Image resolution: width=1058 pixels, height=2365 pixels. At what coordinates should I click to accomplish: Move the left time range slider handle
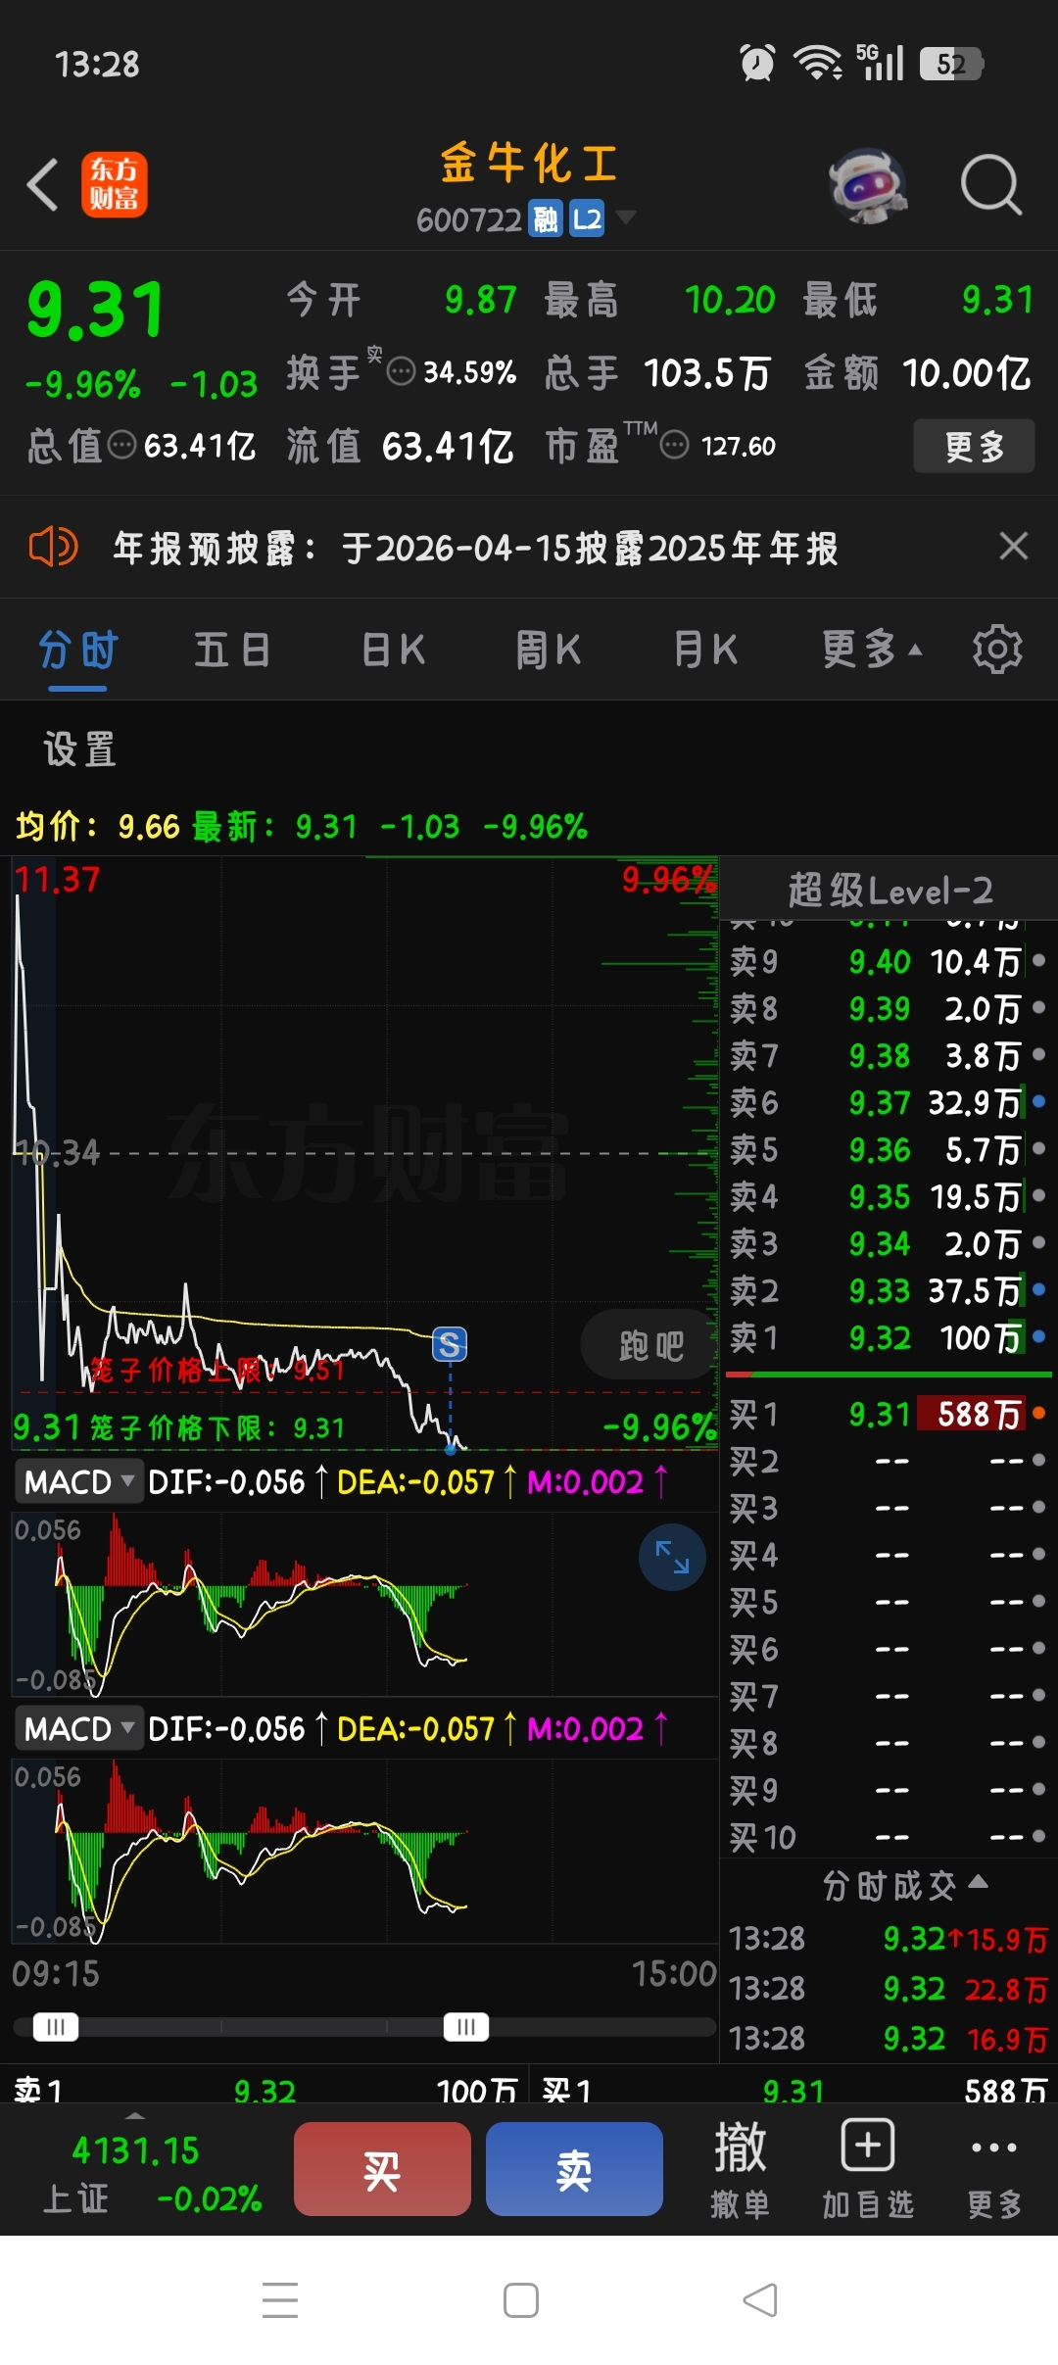tap(55, 2026)
